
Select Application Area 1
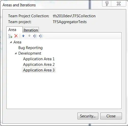pyautogui.click(x=39, y=59)
